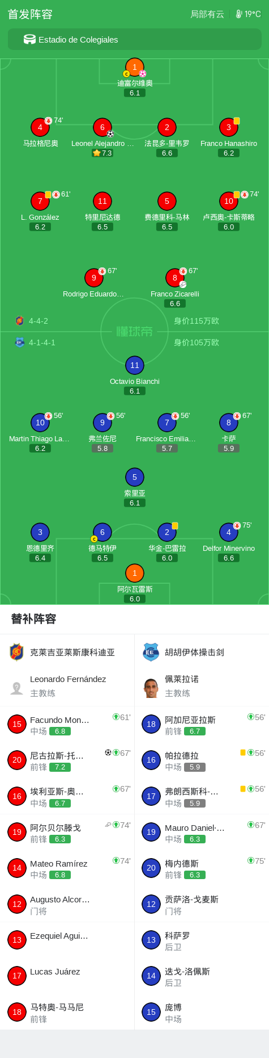
Task: Open coach 佩莱拉诺 photo
Action: click(151, 687)
